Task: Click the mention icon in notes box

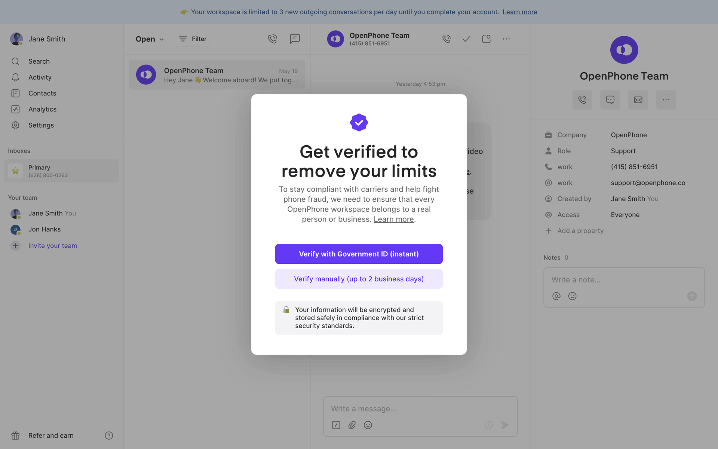Action: click(x=556, y=296)
